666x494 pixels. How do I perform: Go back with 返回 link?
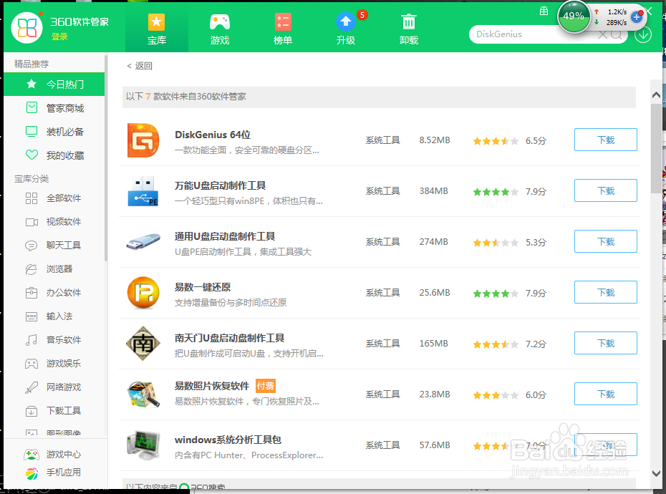click(x=140, y=66)
